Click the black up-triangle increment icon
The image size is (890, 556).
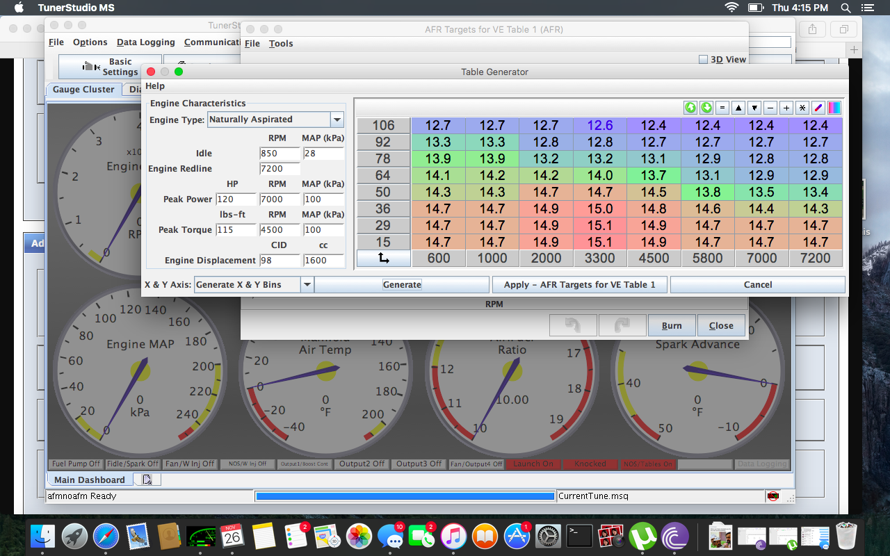click(x=738, y=108)
